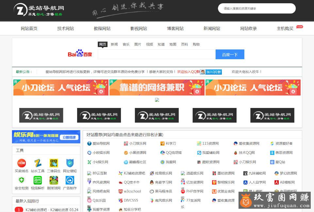Image resolution: width=314 pixels, height=212 pixels.
Task: Open 主机购买 navigation item
Action: (285, 28)
